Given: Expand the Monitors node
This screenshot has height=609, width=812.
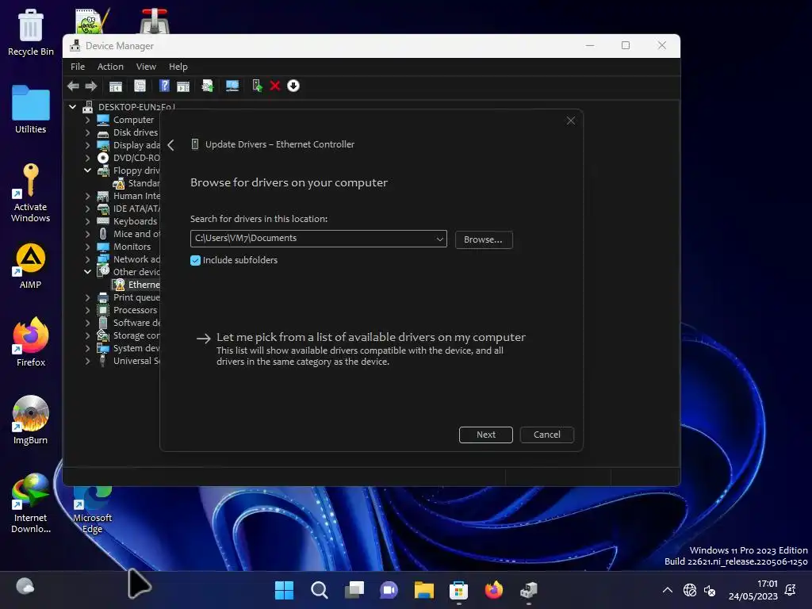Looking at the screenshot, I should (87, 247).
